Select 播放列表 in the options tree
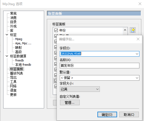Image resolution: width=144 pixels, height=121 pixels. click(16, 73)
